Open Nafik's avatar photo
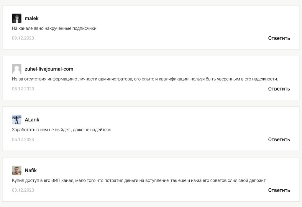 pyautogui.click(x=17, y=170)
